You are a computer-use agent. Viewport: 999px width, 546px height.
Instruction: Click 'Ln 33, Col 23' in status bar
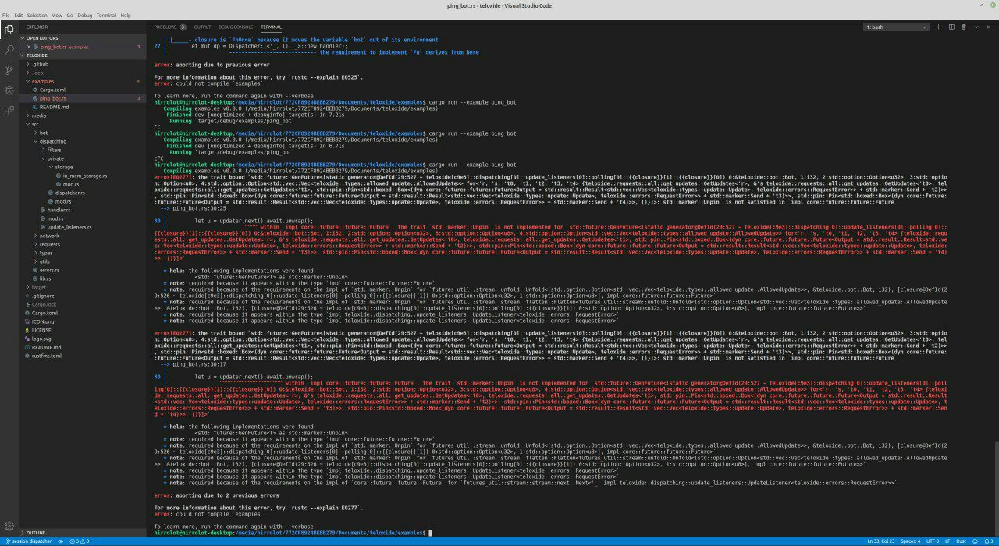[880, 541]
